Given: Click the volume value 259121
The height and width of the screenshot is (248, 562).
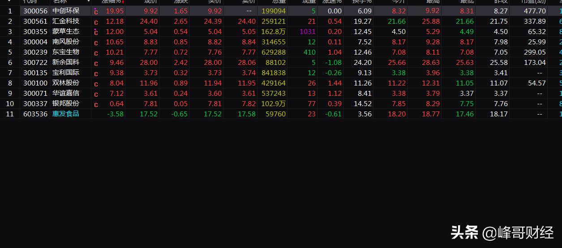Looking at the screenshot, I should click(x=274, y=21).
